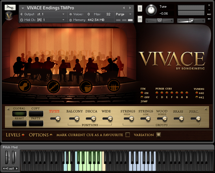Switch to the Options page
Screen dimensions: 215x173
40,135
